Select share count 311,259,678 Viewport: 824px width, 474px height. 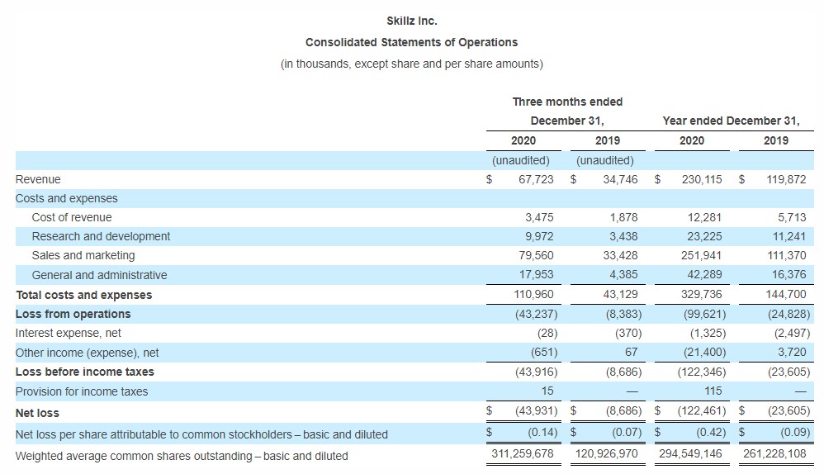coord(523,453)
